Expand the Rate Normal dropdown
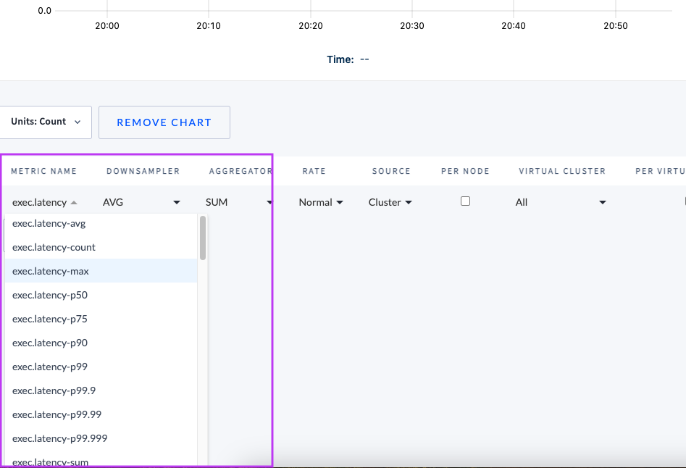This screenshot has width=686, height=468. (x=320, y=202)
